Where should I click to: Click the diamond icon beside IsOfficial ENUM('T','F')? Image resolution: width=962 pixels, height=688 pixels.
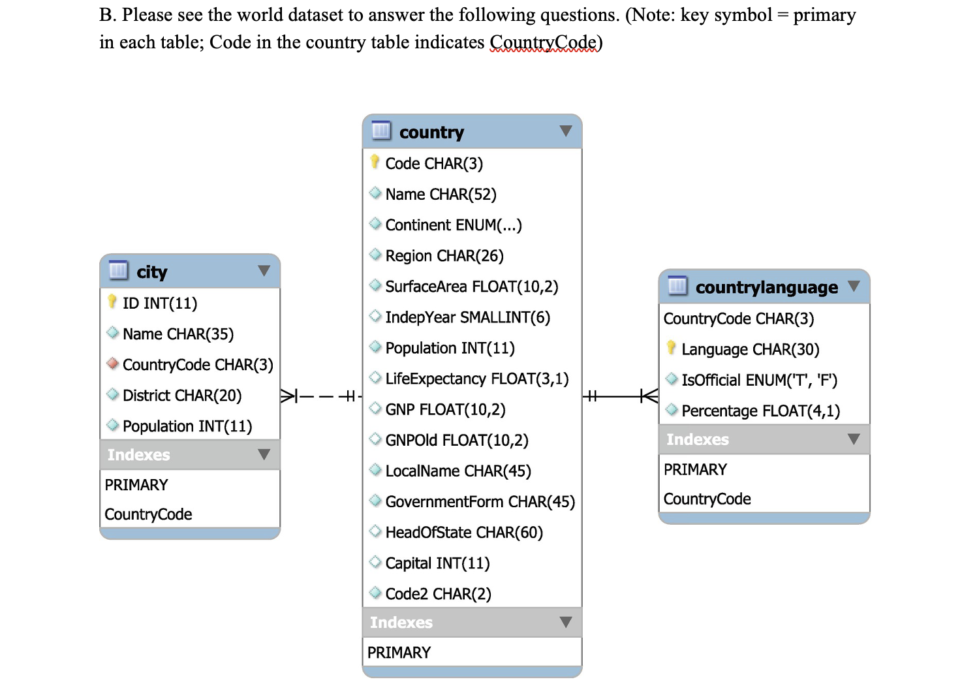pyautogui.click(x=672, y=379)
